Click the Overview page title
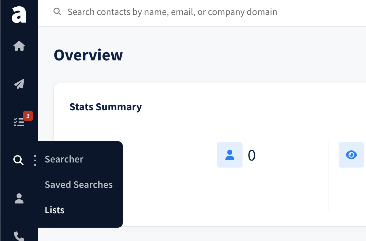Image resolution: width=366 pixels, height=241 pixels. pyautogui.click(x=88, y=55)
